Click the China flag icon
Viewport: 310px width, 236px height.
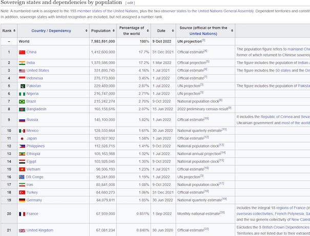point(22,52)
